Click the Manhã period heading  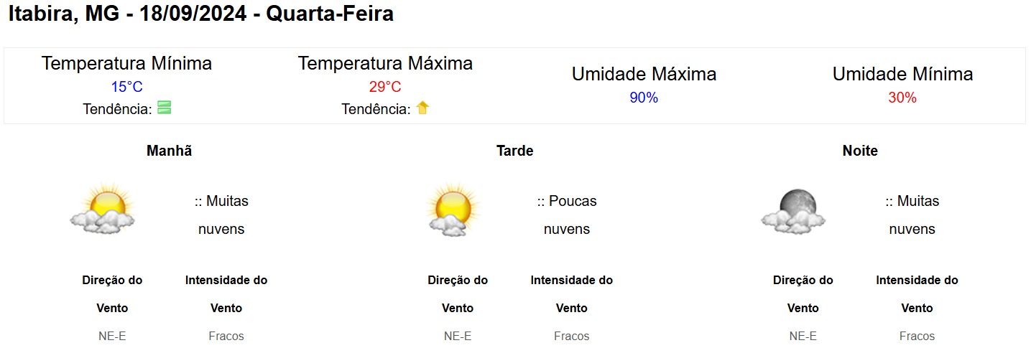tap(169, 151)
